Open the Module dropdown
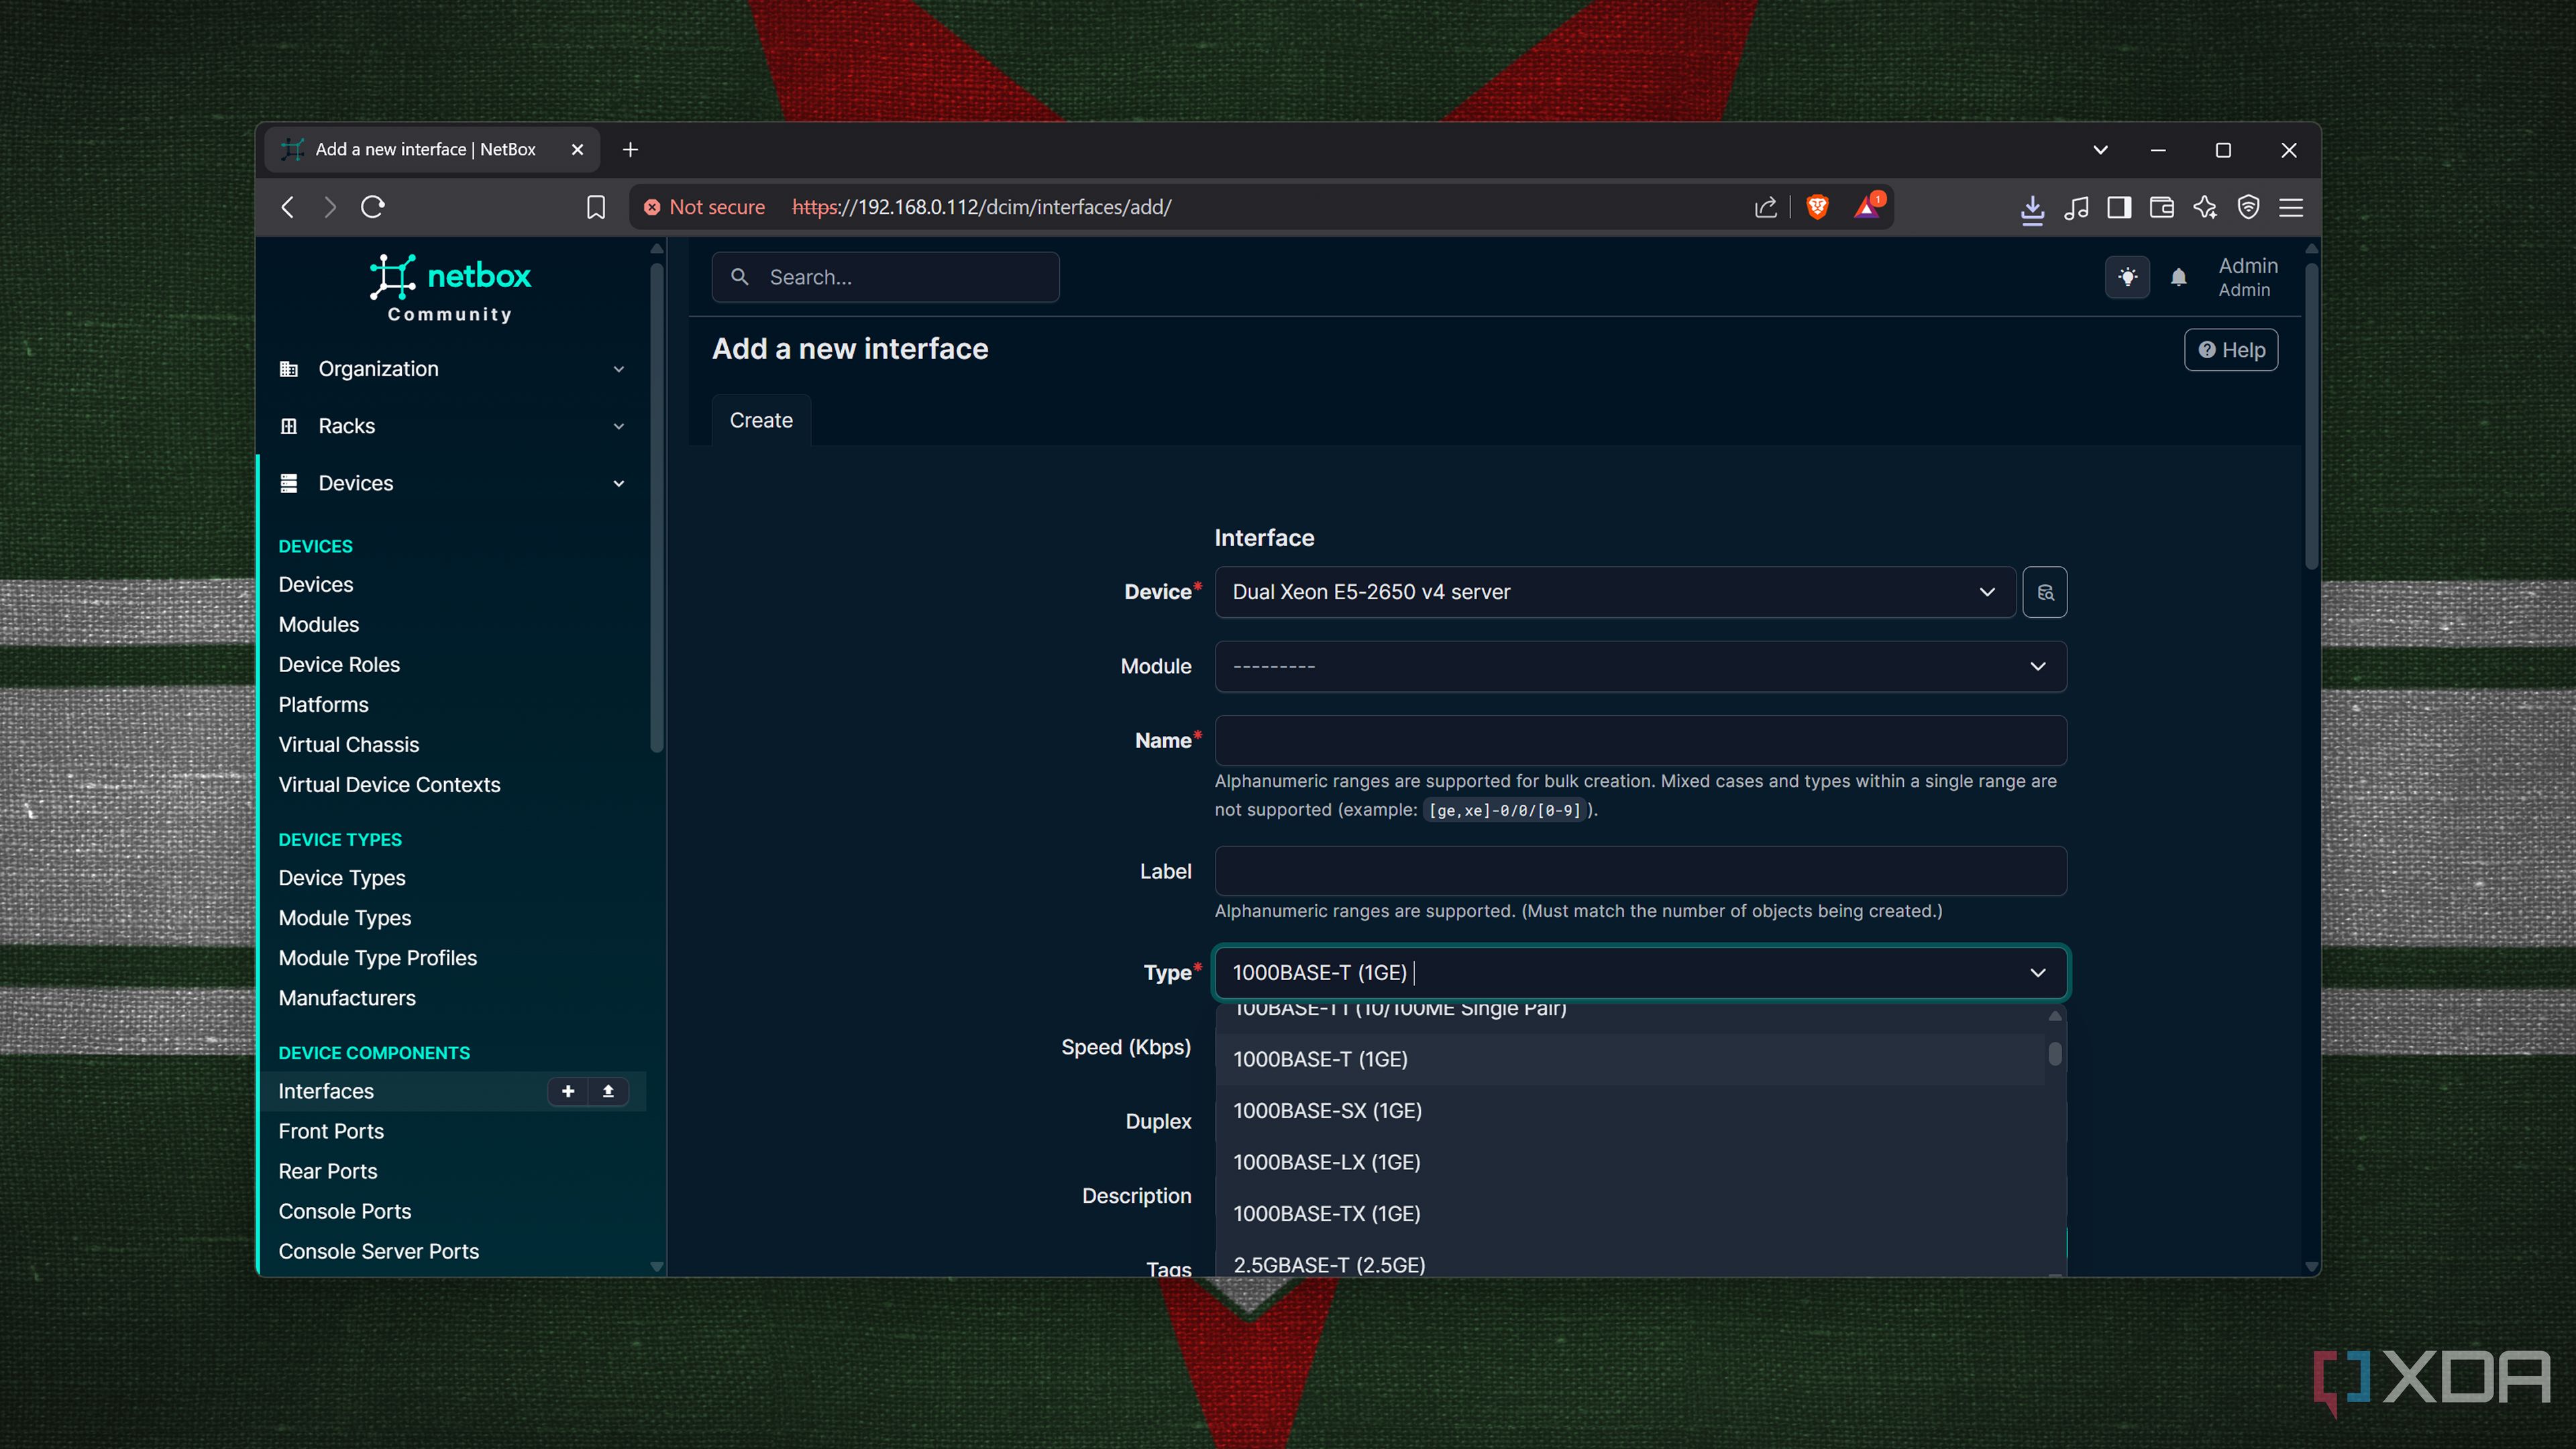The width and height of the screenshot is (2576, 1449). coord(1639,666)
